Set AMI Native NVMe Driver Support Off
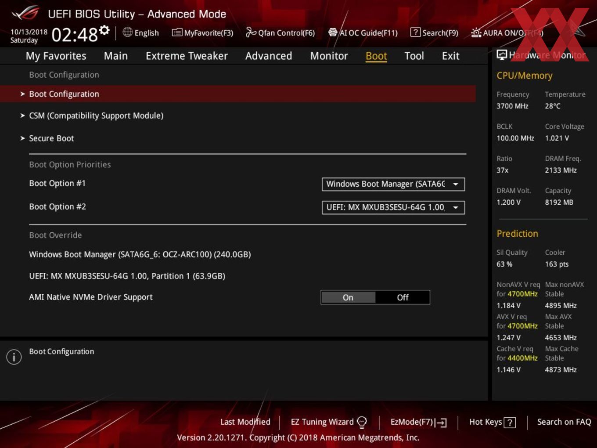Screen dimensions: 597x448 403,297
